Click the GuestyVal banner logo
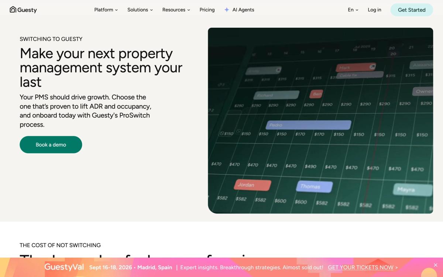The width and height of the screenshot is (443, 277). point(64,267)
